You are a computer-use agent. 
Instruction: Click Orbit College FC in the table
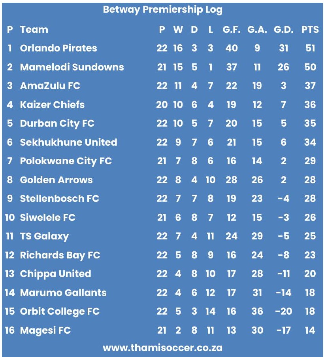pos(60,311)
